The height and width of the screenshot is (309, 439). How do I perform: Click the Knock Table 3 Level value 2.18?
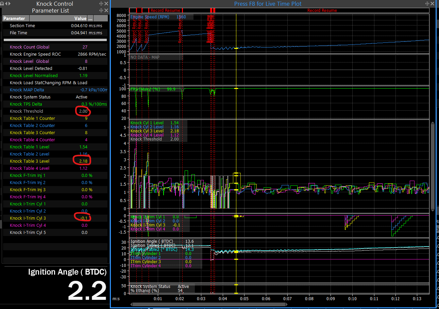tap(83, 161)
